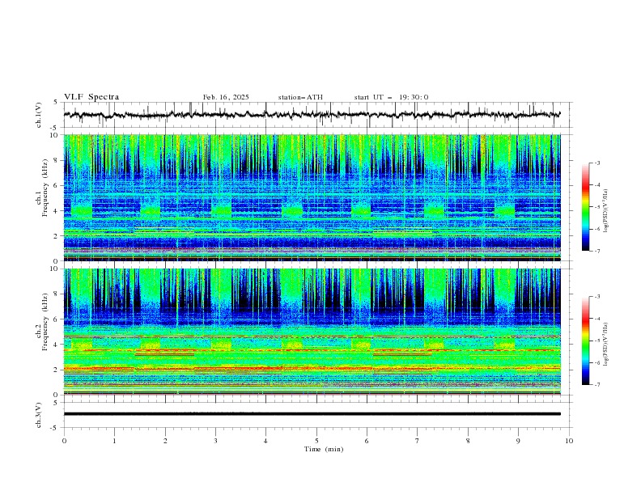Viewport: 641px width, 495px height.
Task: Click the "ch.1 Frequency (kHz)" axis label
Action: [42, 188]
